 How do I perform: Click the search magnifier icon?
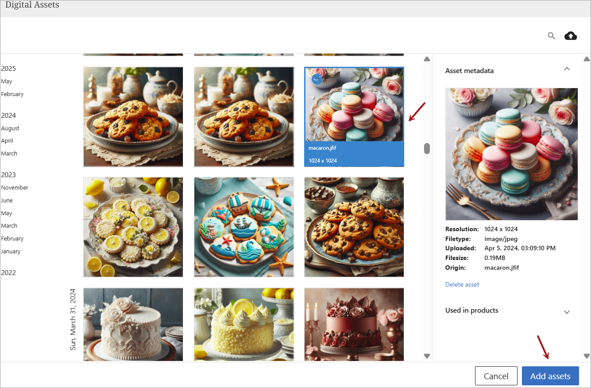point(551,36)
